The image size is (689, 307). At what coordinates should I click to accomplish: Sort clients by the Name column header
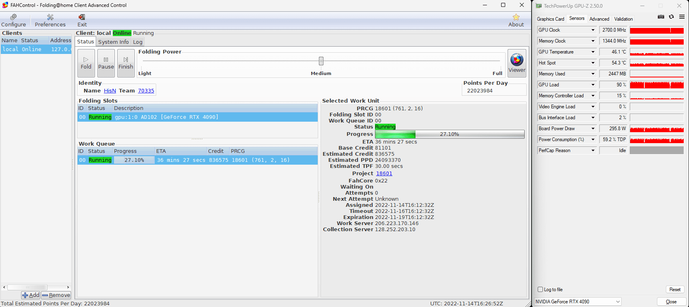pyautogui.click(x=10, y=41)
